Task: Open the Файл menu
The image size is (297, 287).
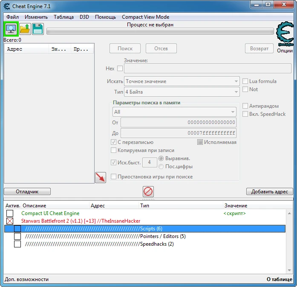Action: tap(12, 17)
